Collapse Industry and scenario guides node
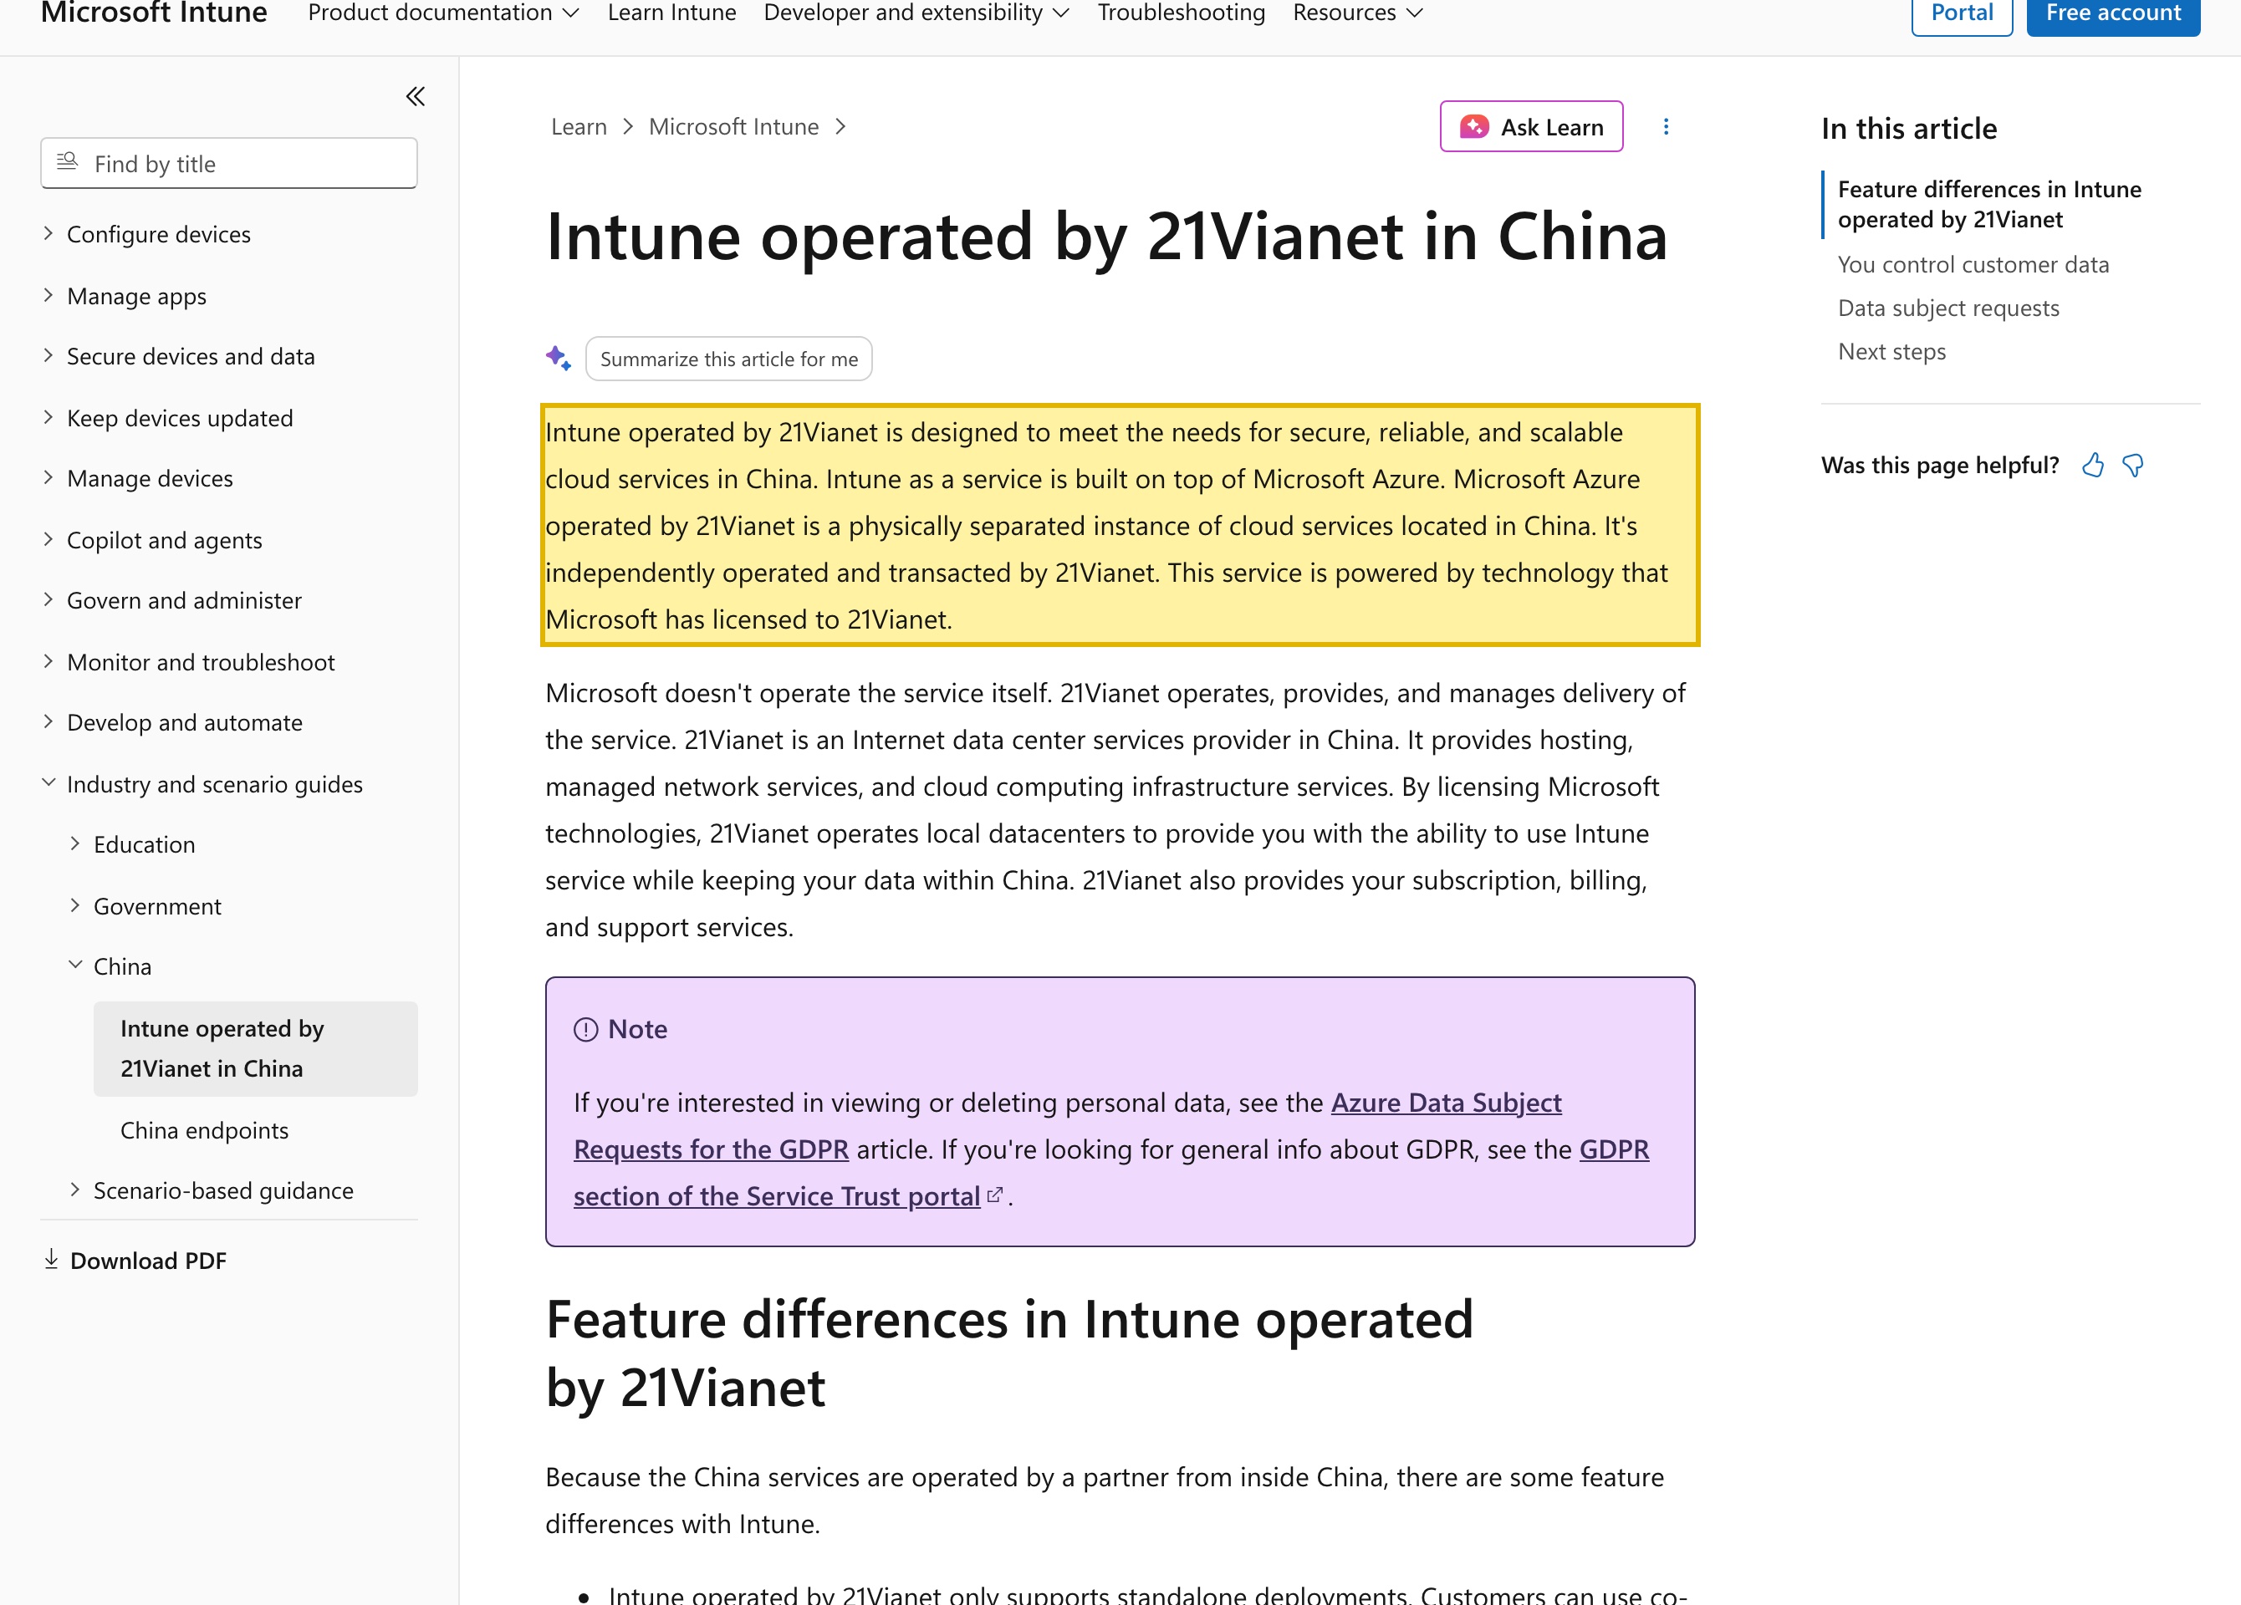Image resolution: width=2241 pixels, height=1605 pixels. pyautogui.click(x=203, y=784)
